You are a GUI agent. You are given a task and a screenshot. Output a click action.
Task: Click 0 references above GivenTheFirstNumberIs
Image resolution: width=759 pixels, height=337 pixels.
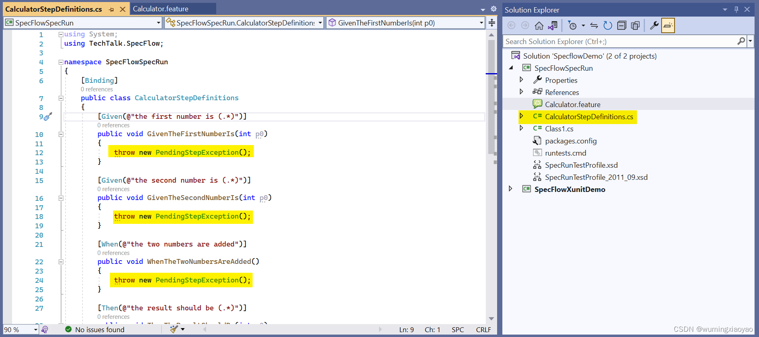coord(114,125)
